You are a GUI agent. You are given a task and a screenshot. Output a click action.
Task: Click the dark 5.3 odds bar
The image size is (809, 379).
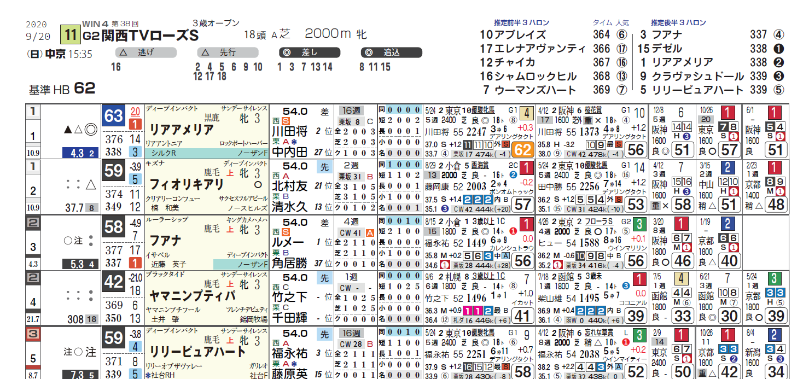tap(80, 265)
